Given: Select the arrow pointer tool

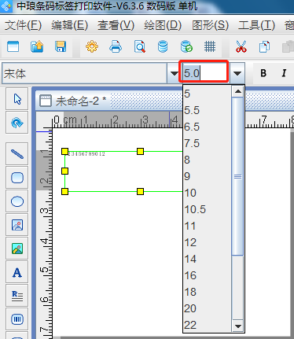Looking at the screenshot, I should point(17,99).
